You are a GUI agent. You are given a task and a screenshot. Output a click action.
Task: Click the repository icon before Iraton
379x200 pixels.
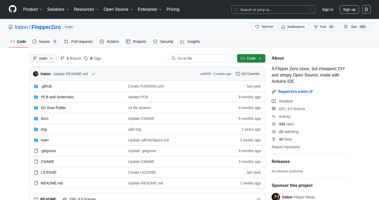tap(11, 27)
